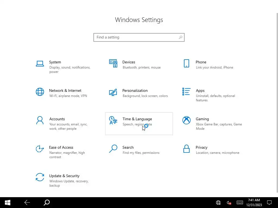The width and height of the screenshot is (278, 208).
Task: Select the Update & Security title
Action: pyautogui.click(x=64, y=176)
